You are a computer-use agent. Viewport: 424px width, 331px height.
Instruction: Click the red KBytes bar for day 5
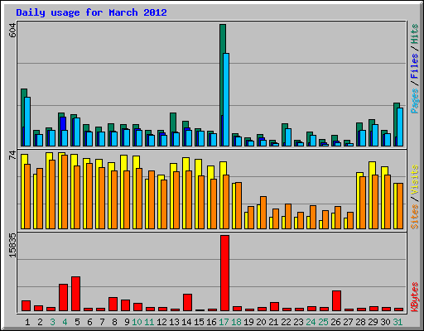coord(75,294)
